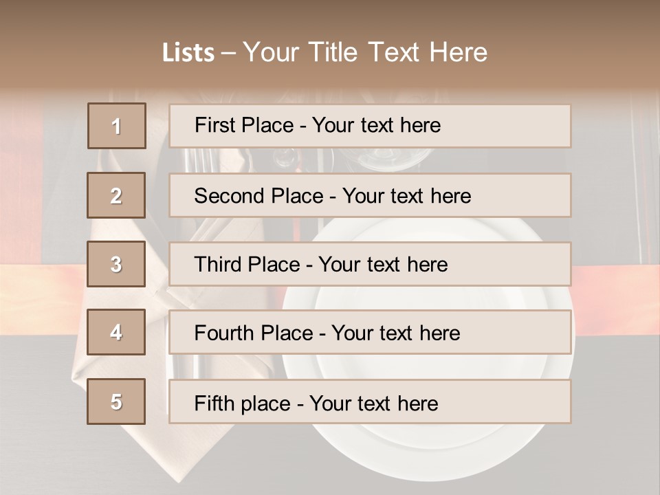Select the Fourth Place text box
Image resolution: width=660 pixels, height=495 pixels.
(370, 333)
